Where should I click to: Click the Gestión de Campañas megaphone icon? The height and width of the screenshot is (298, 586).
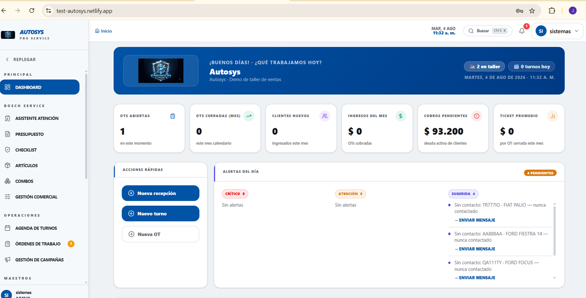(7, 260)
